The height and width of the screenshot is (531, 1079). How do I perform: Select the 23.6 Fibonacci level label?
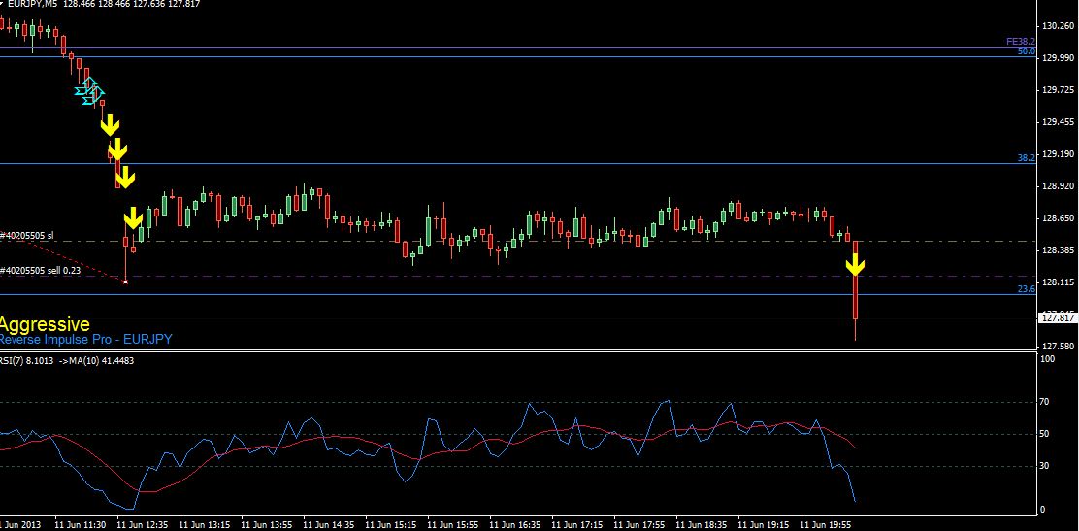tap(1026, 289)
